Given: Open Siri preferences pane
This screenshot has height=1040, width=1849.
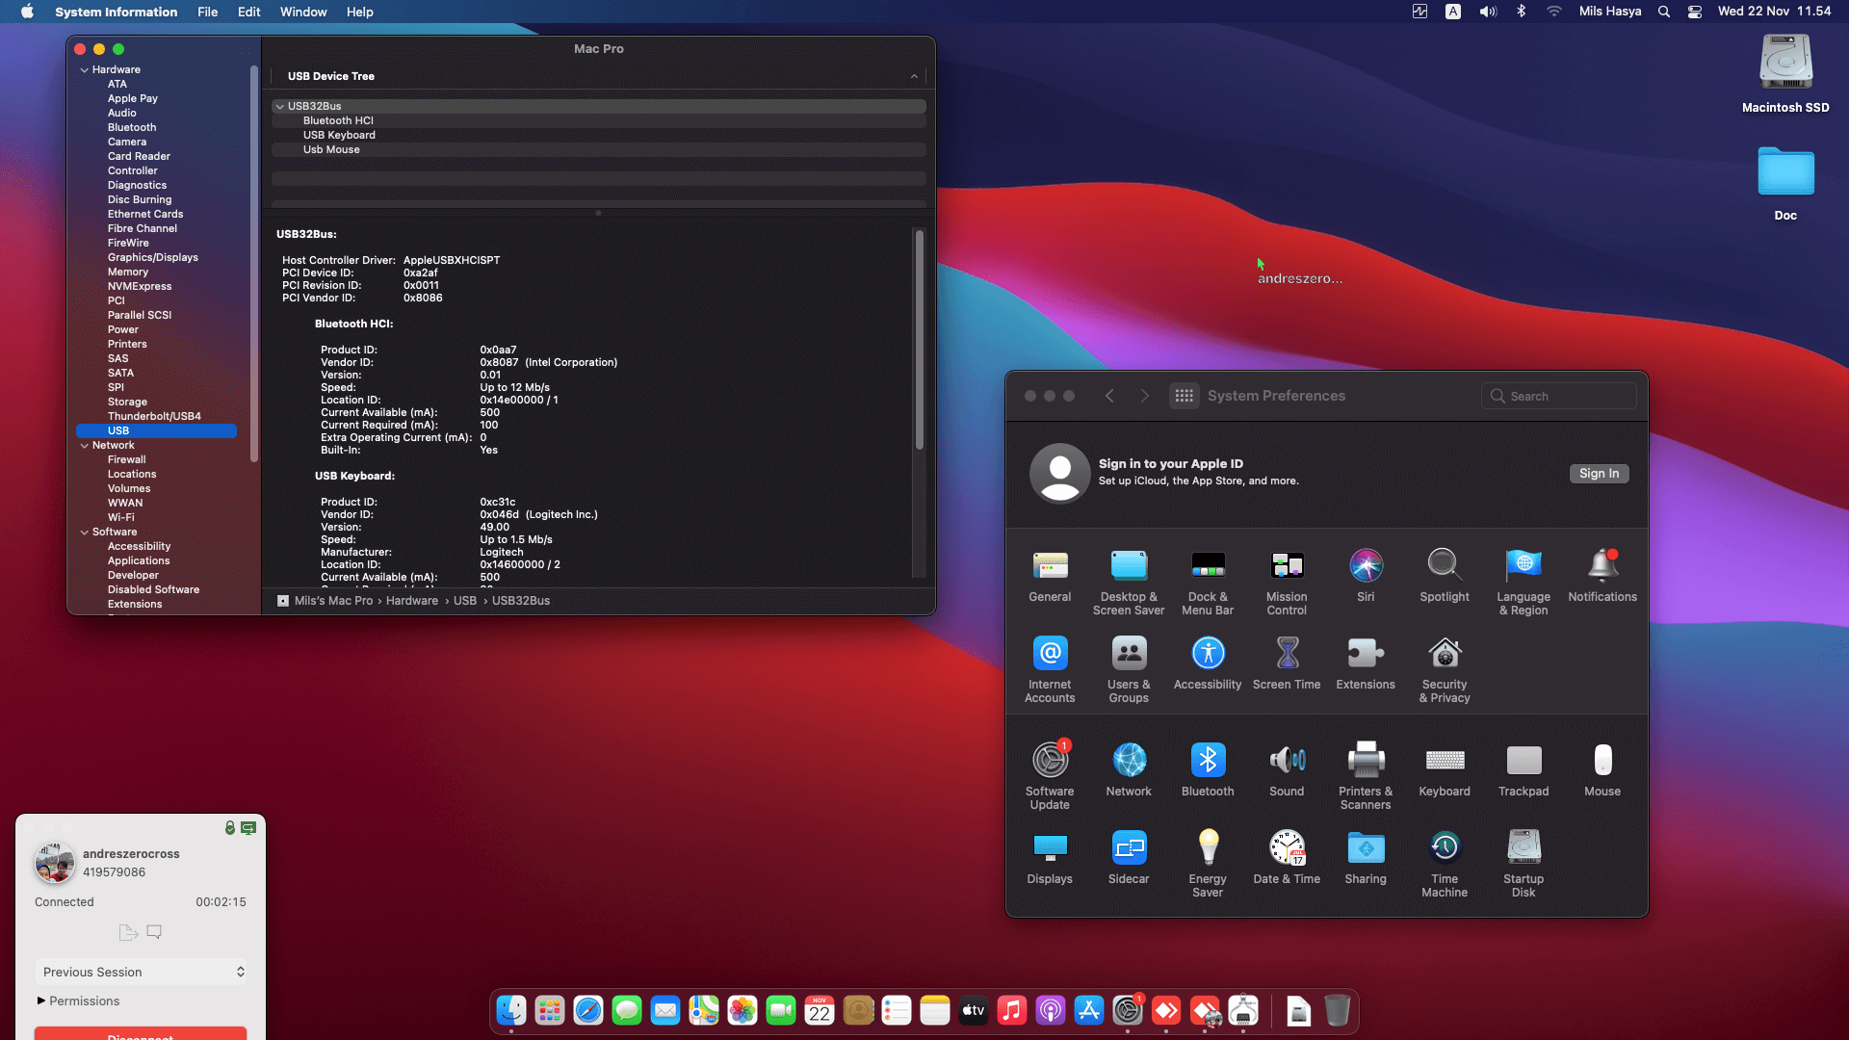Looking at the screenshot, I should click(x=1366, y=576).
